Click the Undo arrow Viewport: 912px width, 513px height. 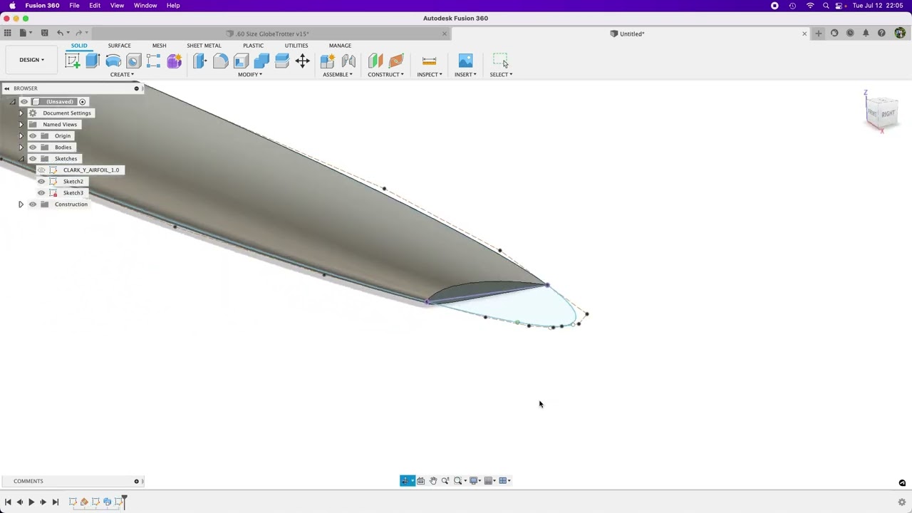[60, 33]
